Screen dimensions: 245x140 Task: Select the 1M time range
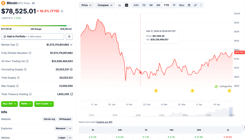(151, 5)
